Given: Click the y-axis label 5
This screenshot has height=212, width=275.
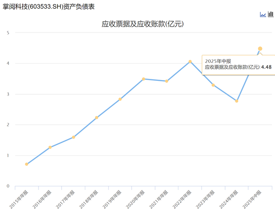Looking at the screenshot, I should [8, 33].
